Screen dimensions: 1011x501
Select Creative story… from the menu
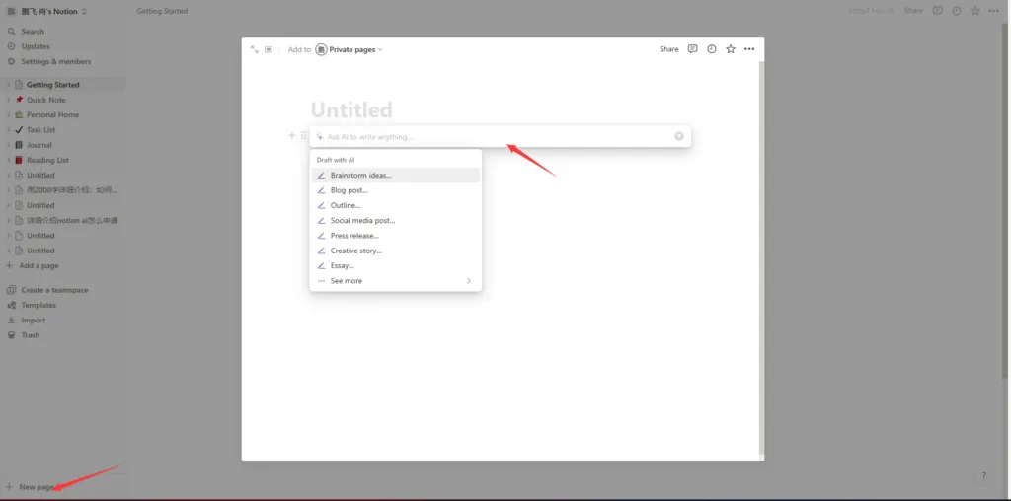tap(395, 250)
